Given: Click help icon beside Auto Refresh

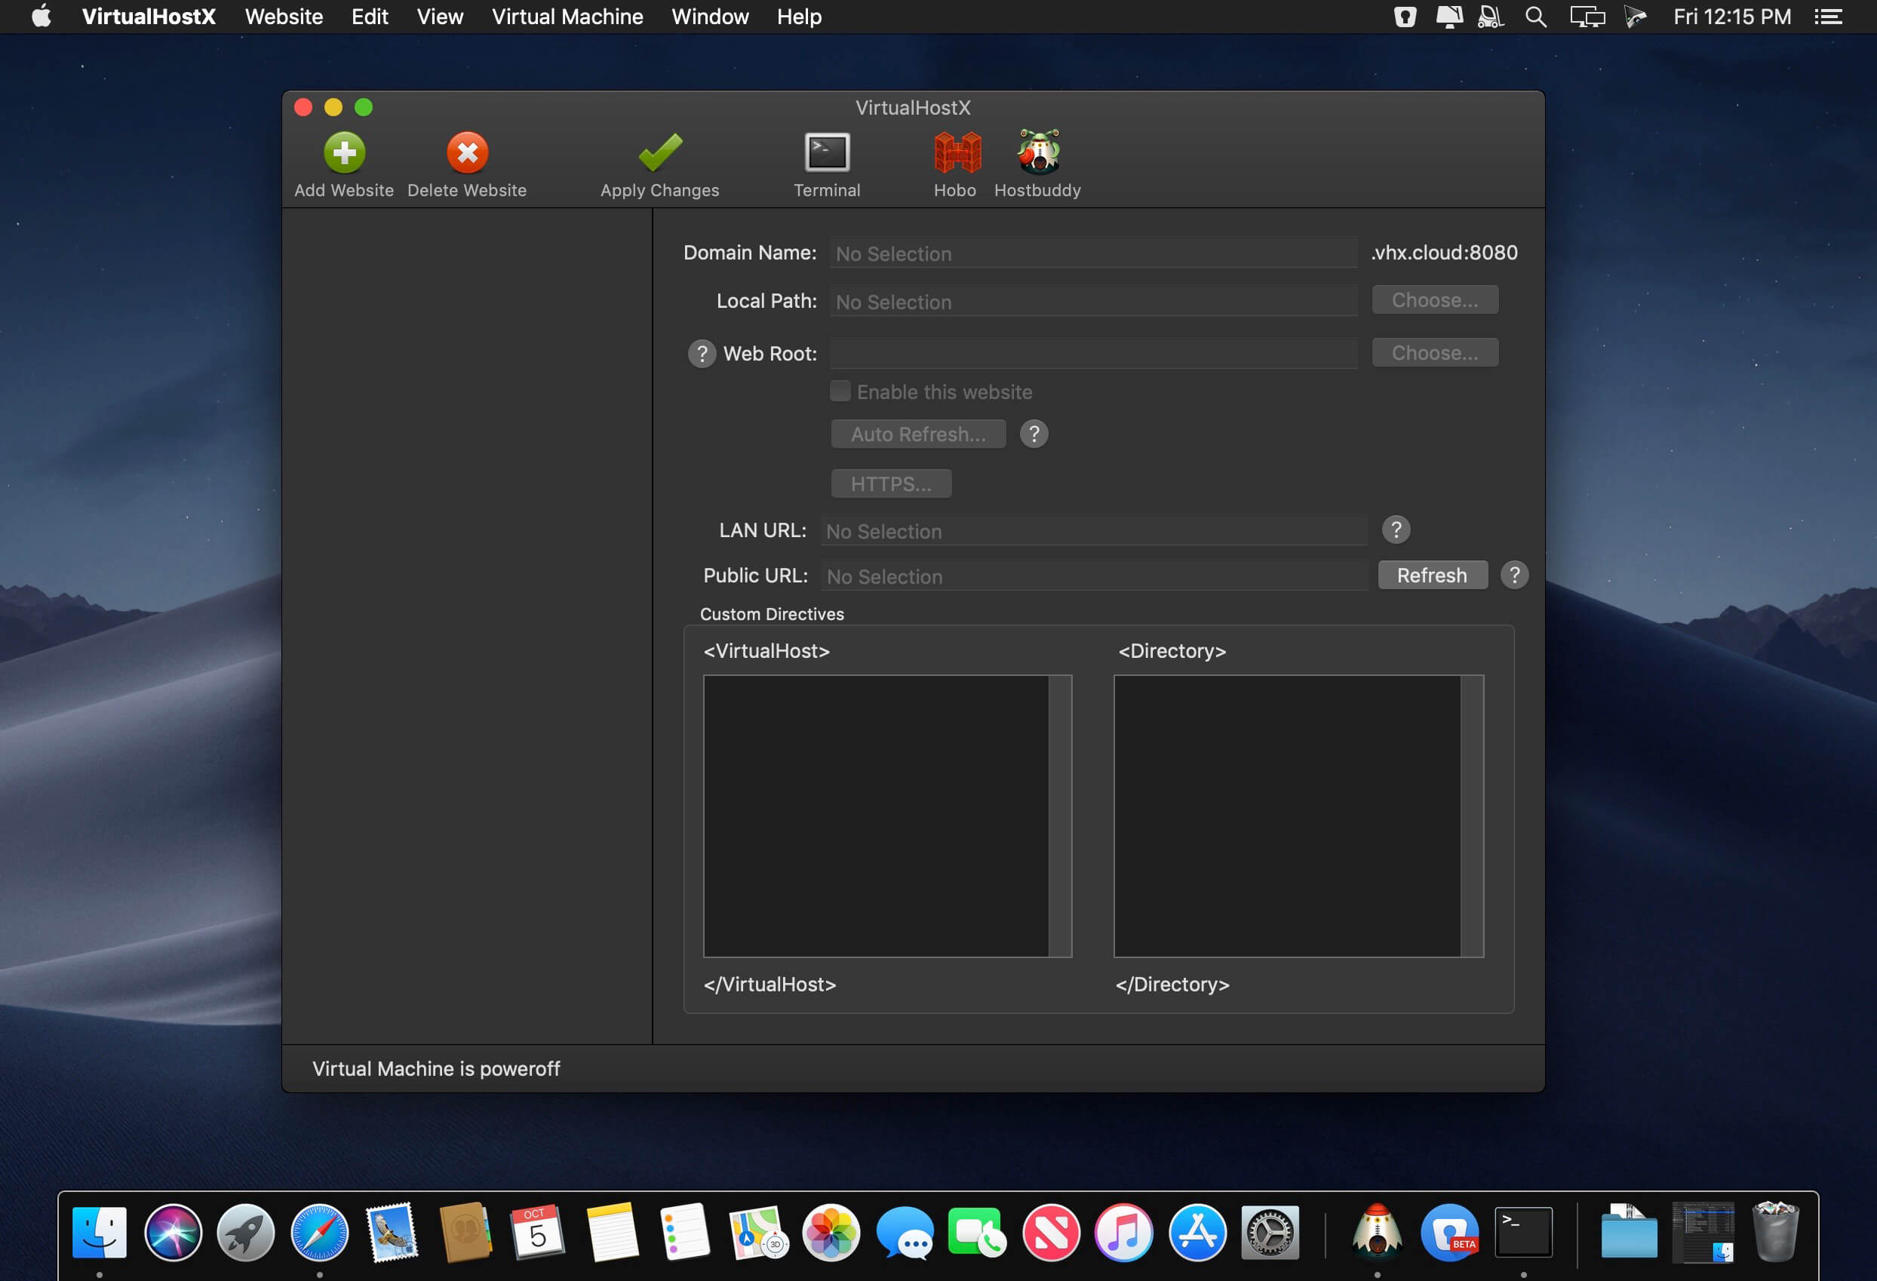Looking at the screenshot, I should point(1033,435).
